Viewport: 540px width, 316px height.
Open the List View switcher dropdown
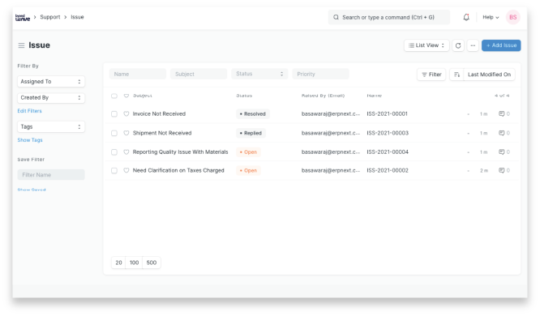tap(426, 45)
